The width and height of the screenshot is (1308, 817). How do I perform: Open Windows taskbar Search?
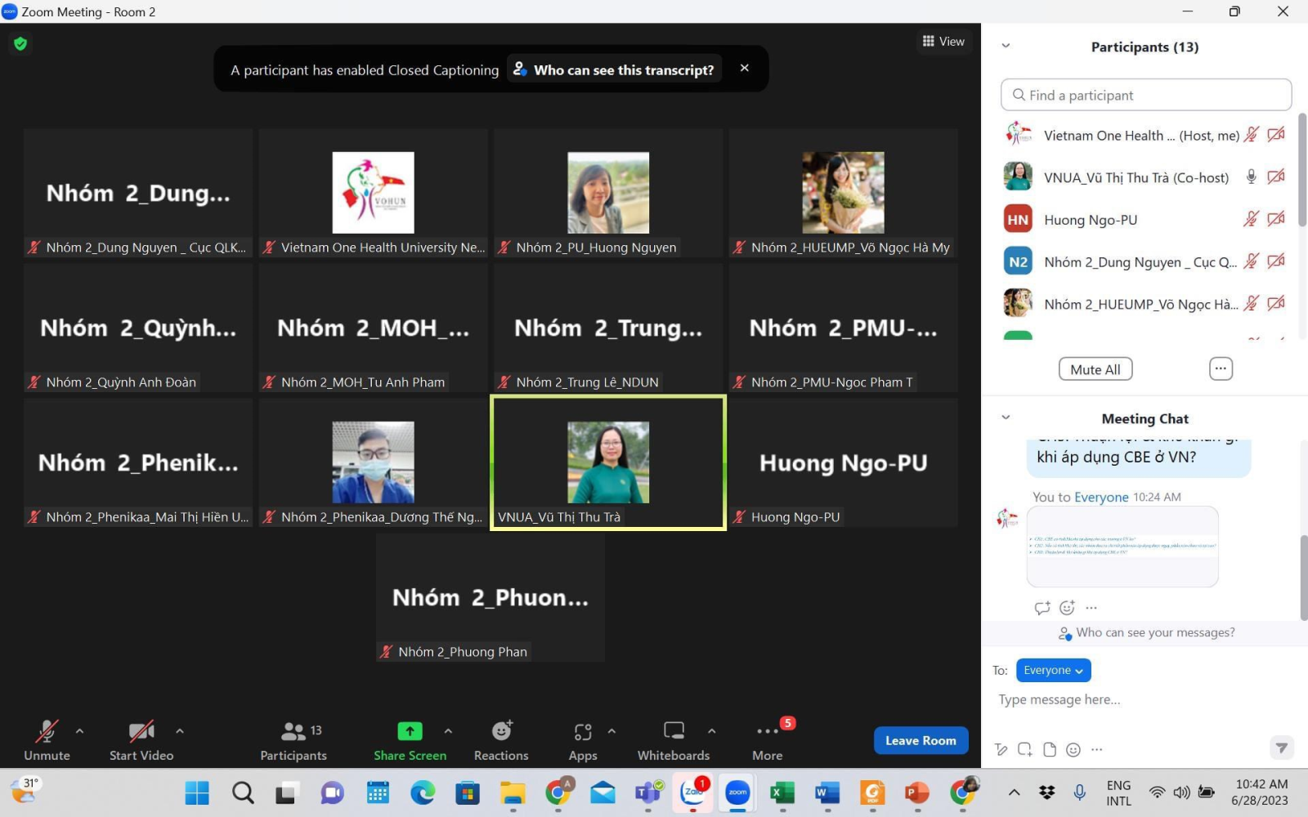pos(243,792)
